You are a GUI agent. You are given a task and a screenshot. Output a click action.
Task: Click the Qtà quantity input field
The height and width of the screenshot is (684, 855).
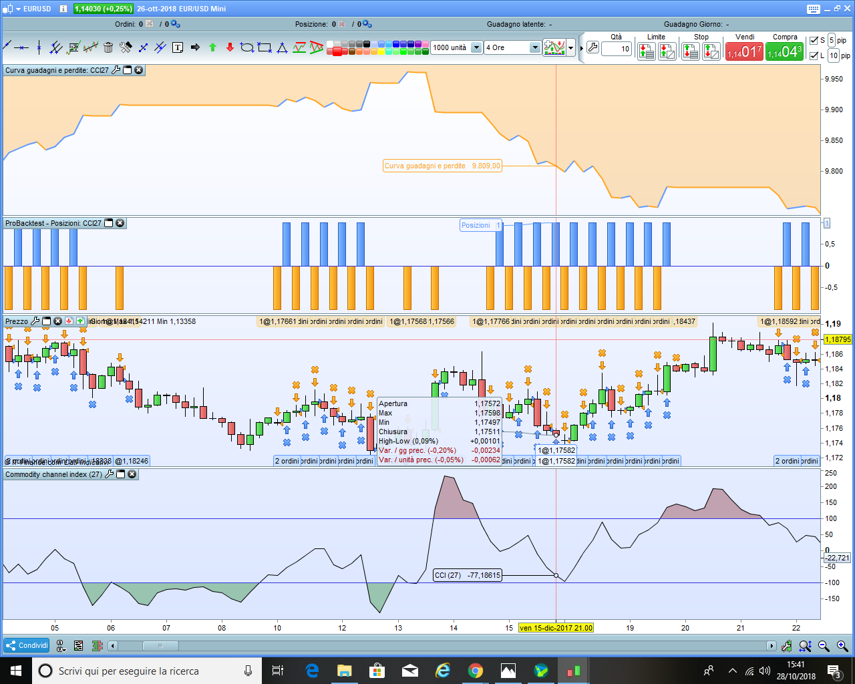point(617,49)
